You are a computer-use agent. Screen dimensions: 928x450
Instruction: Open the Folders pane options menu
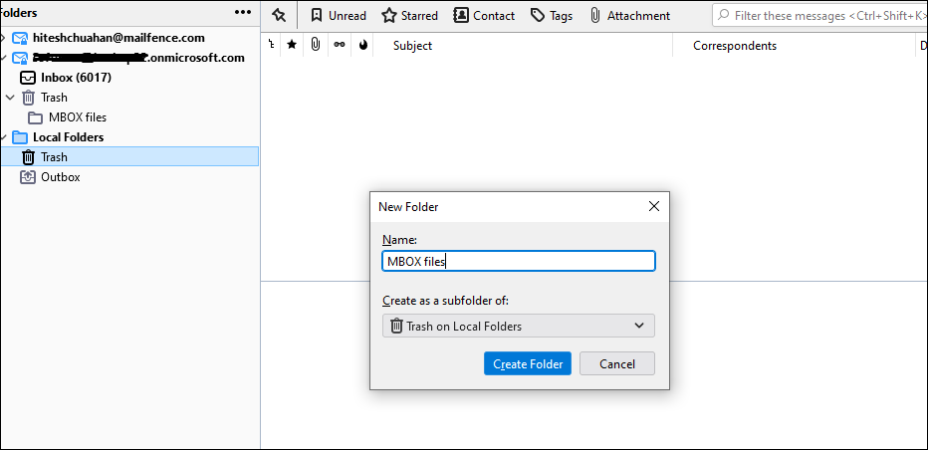pos(243,12)
